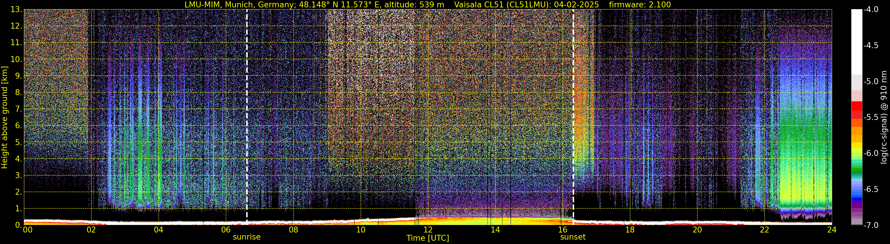Click the 10 tick on the time axis
The image size is (890, 244).
click(361, 230)
